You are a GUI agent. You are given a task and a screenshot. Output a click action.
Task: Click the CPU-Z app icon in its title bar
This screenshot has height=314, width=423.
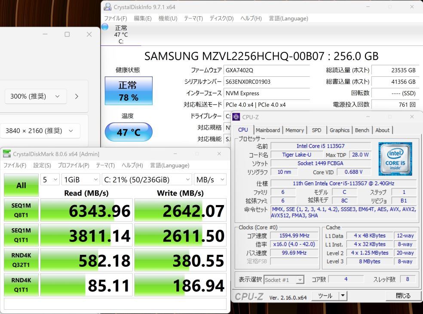[x=235, y=117]
